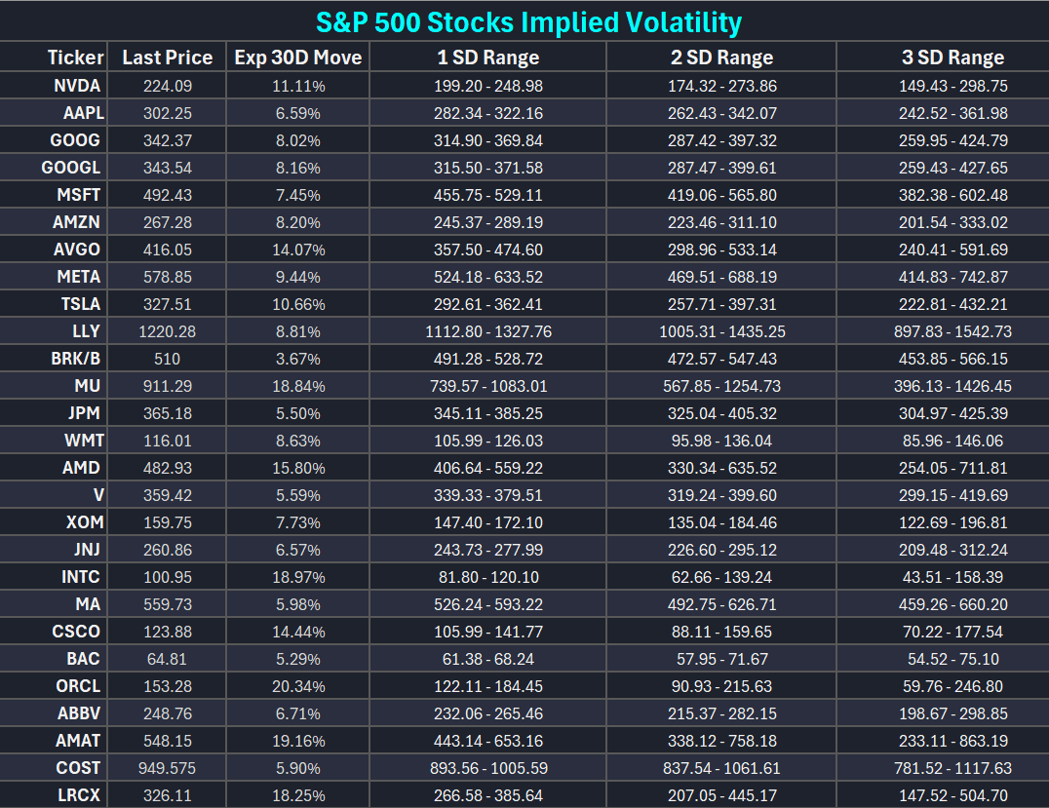Click AVGO expected move 14.07%
Screen dimensions: 1049x808
coord(298,250)
